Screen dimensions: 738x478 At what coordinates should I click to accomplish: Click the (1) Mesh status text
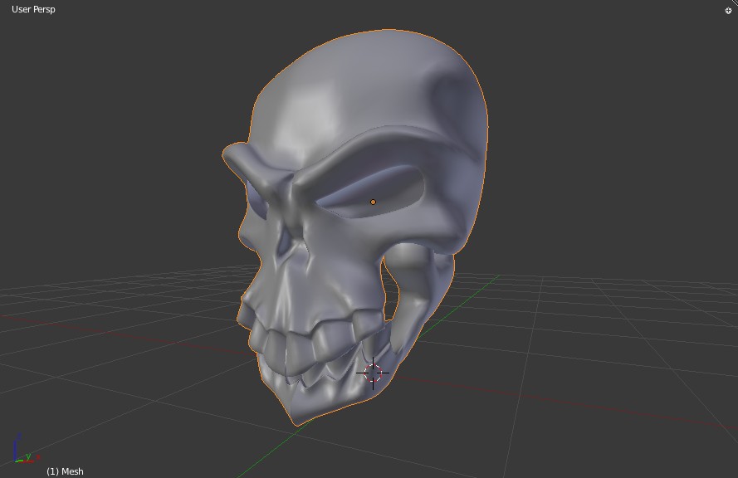(x=65, y=471)
